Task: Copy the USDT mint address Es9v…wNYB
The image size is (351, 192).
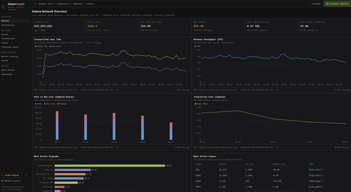Action: pyautogui.click(x=323, y=187)
